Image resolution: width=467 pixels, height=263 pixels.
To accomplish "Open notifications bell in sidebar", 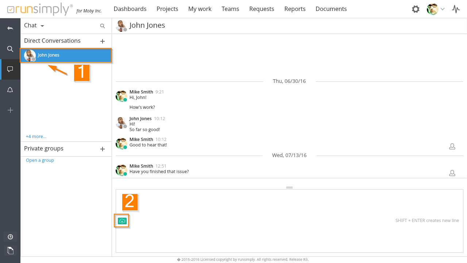I will [10, 90].
